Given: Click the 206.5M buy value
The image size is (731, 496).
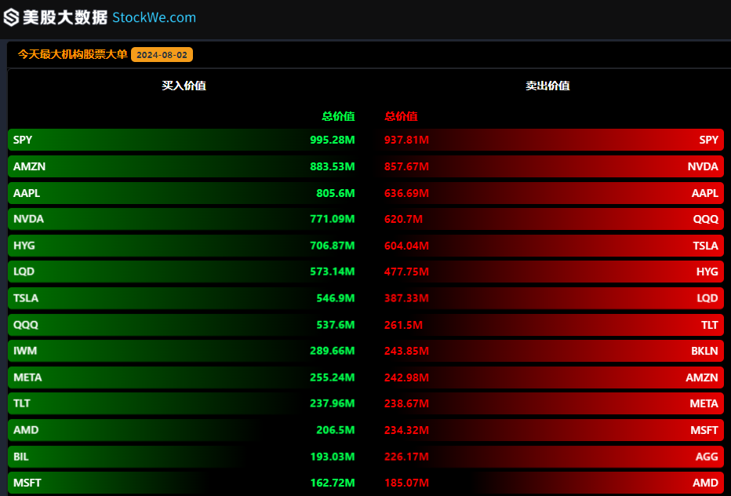Looking at the screenshot, I should point(336,430).
